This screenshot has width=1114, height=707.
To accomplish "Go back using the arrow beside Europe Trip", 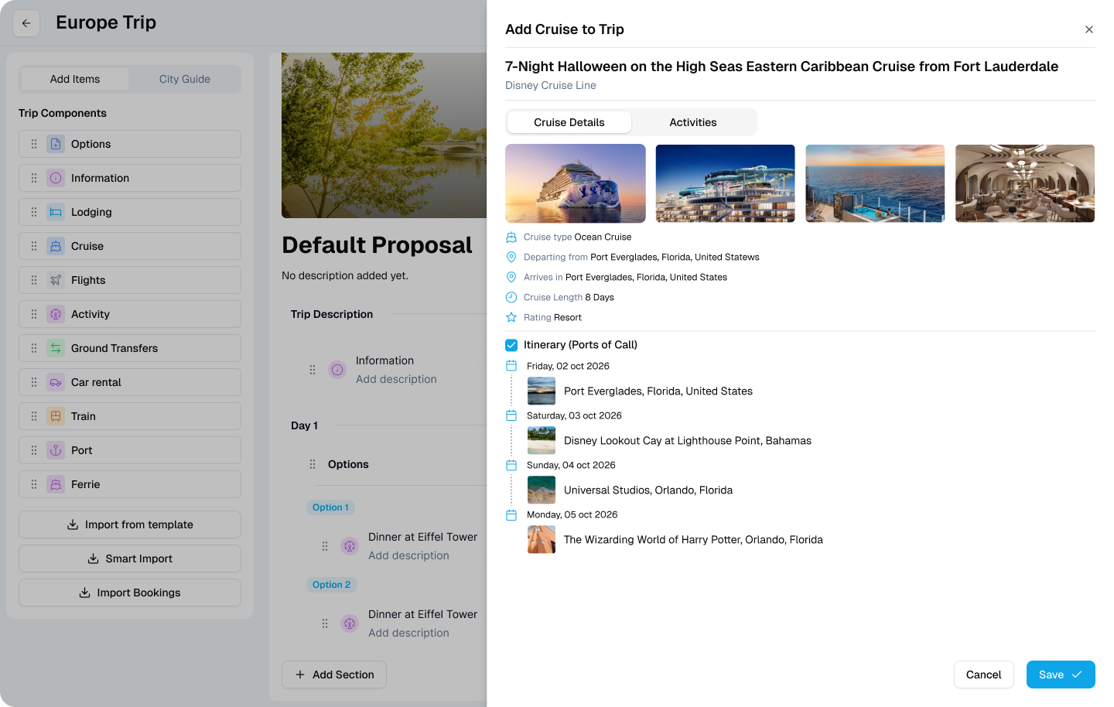I will (x=26, y=23).
